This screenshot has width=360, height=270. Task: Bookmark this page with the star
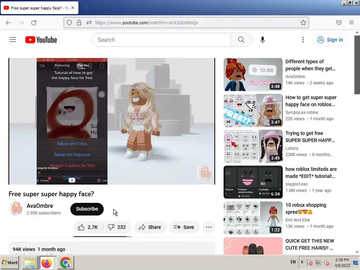click(x=303, y=22)
